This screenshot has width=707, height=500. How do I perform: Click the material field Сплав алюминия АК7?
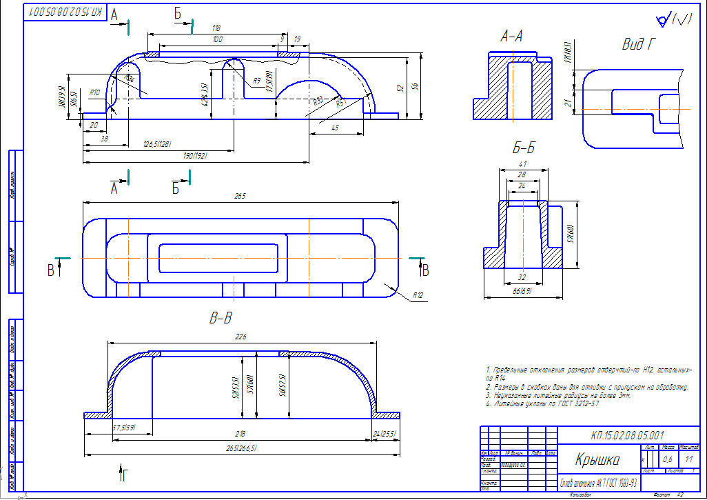point(597,481)
